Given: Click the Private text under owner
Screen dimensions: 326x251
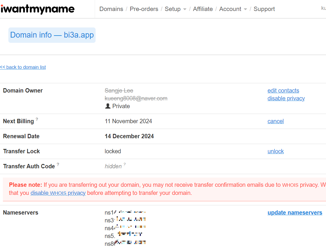Looking at the screenshot, I should [x=121, y=106].
